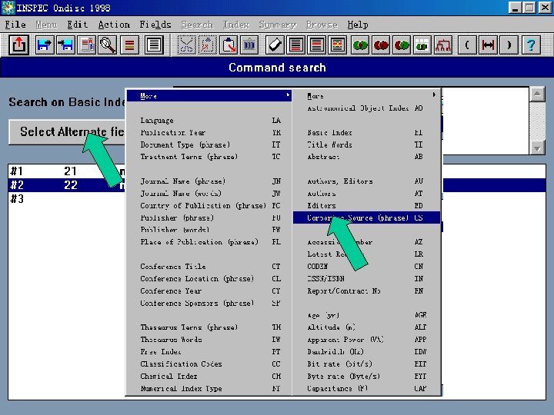Click the scrollbar up arrow

click(x=537, y=94)
